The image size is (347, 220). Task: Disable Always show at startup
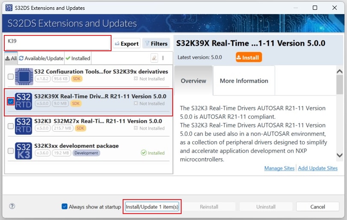coord(65,207)
